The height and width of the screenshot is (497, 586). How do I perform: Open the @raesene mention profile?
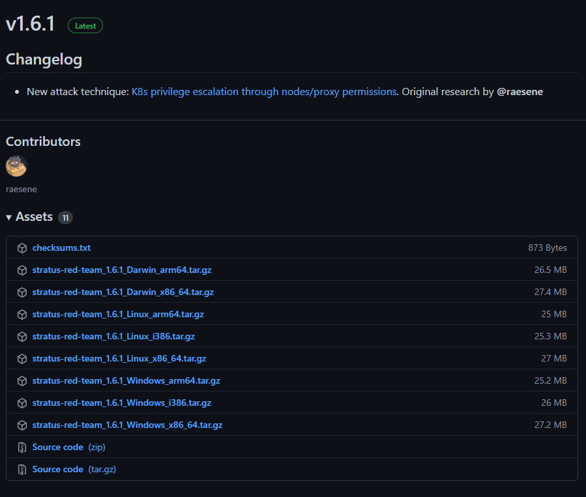tap(520, 91)
